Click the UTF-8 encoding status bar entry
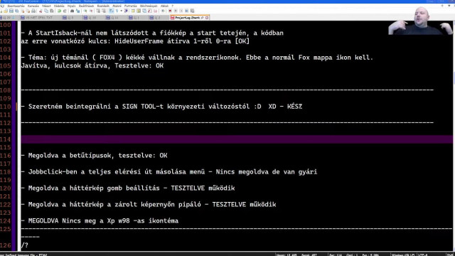Image resolution: width=455 pixels, height=256 pixels. 423,255
